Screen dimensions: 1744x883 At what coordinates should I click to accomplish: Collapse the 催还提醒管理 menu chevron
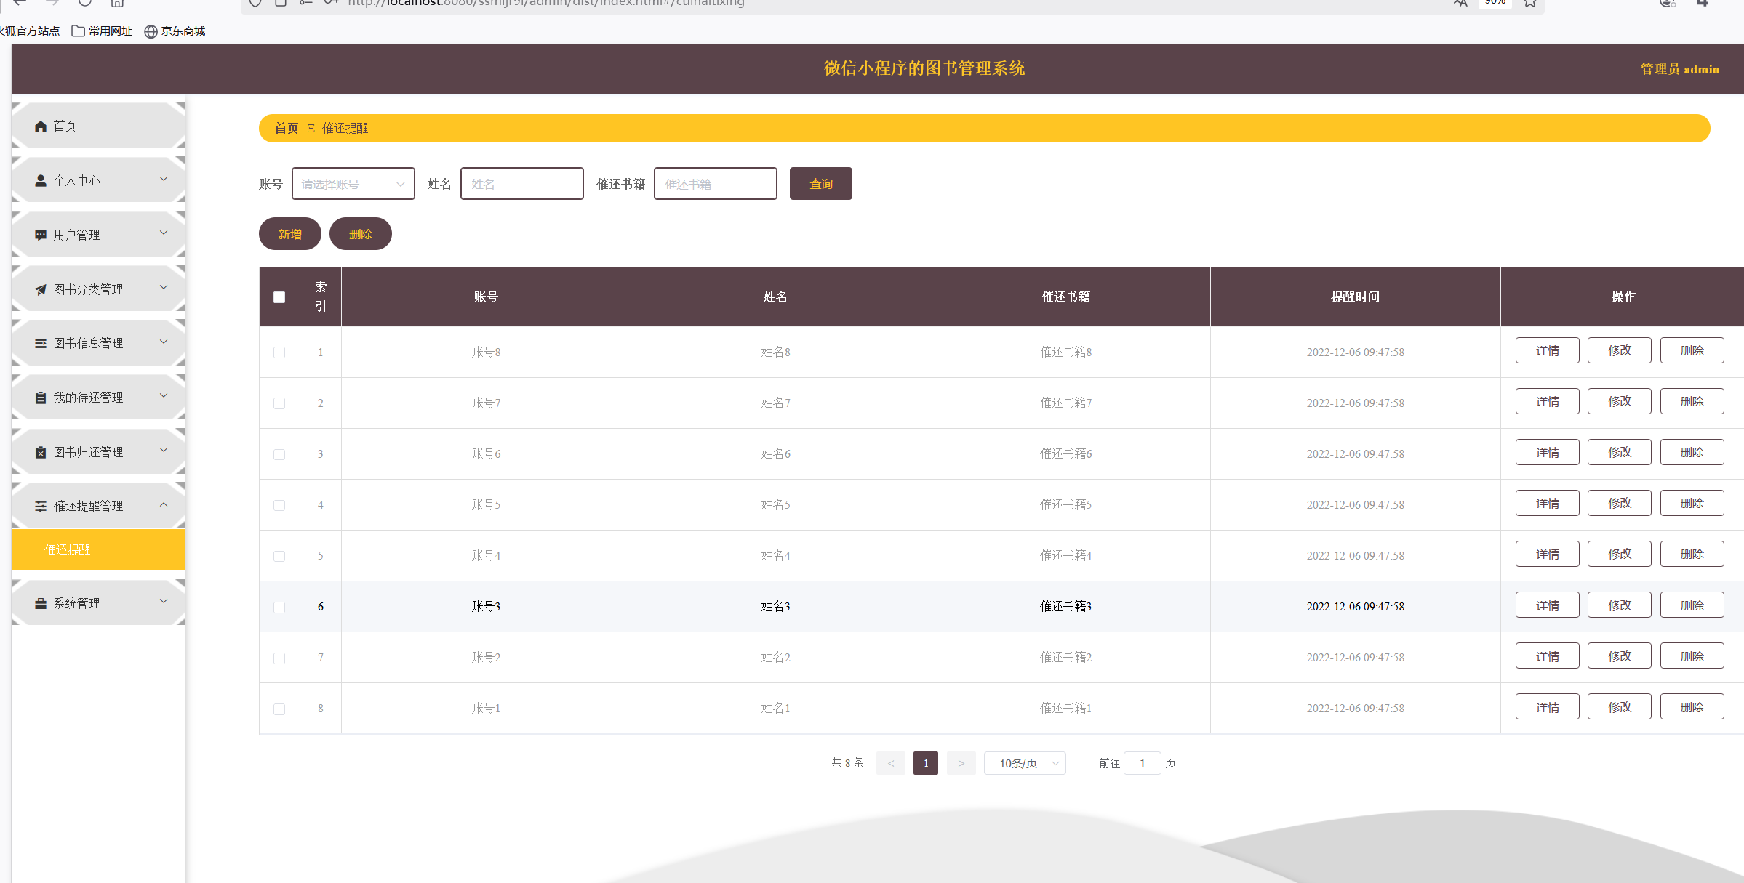point(164,505)
